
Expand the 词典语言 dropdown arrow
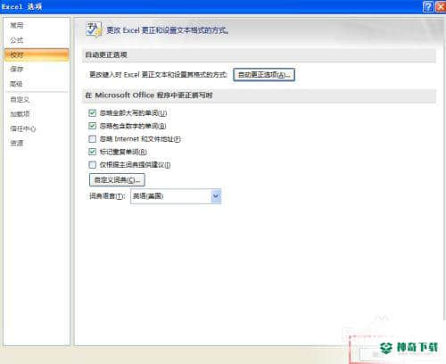pos(216,196)
